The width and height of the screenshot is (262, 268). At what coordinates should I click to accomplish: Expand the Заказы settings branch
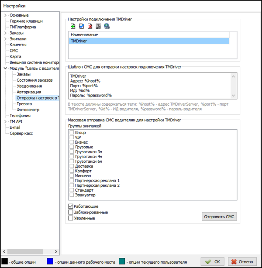5,33
